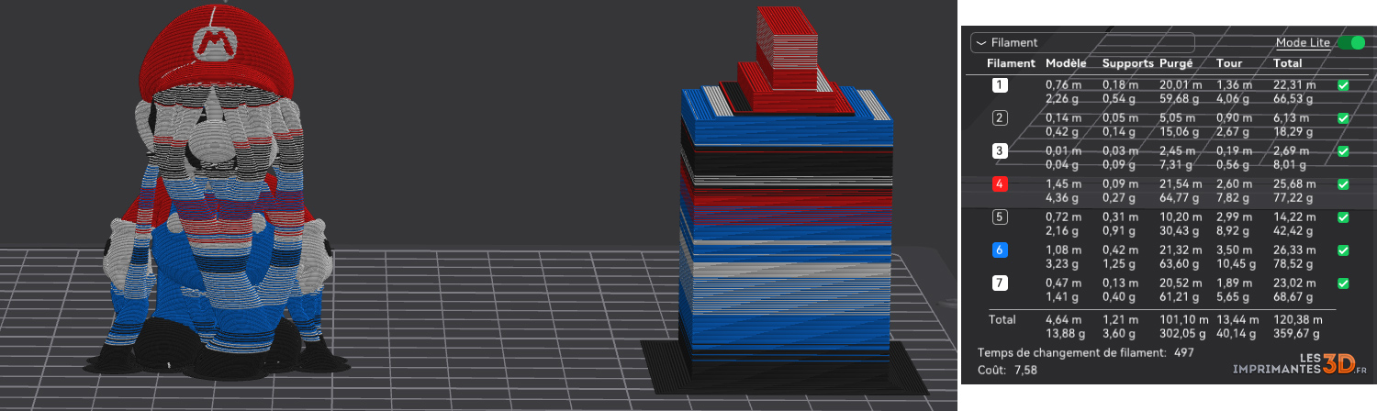Click the 78,52 g total weight

(x=1294, y=263)
